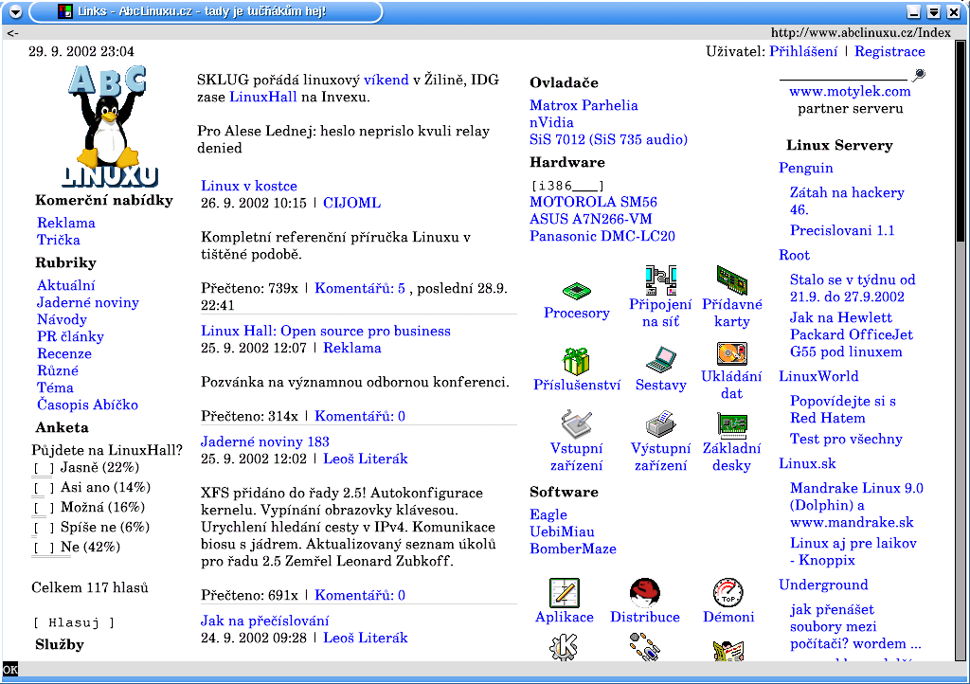970x684 pixels.
Task: Click the Links app icon in title bar
Action: pos(65,11)
